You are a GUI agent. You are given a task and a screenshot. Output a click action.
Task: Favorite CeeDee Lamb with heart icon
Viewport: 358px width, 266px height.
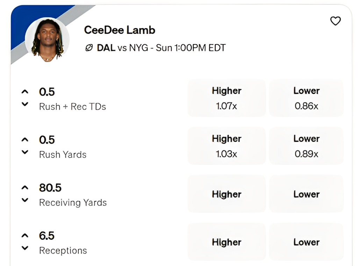click(335, 21)
